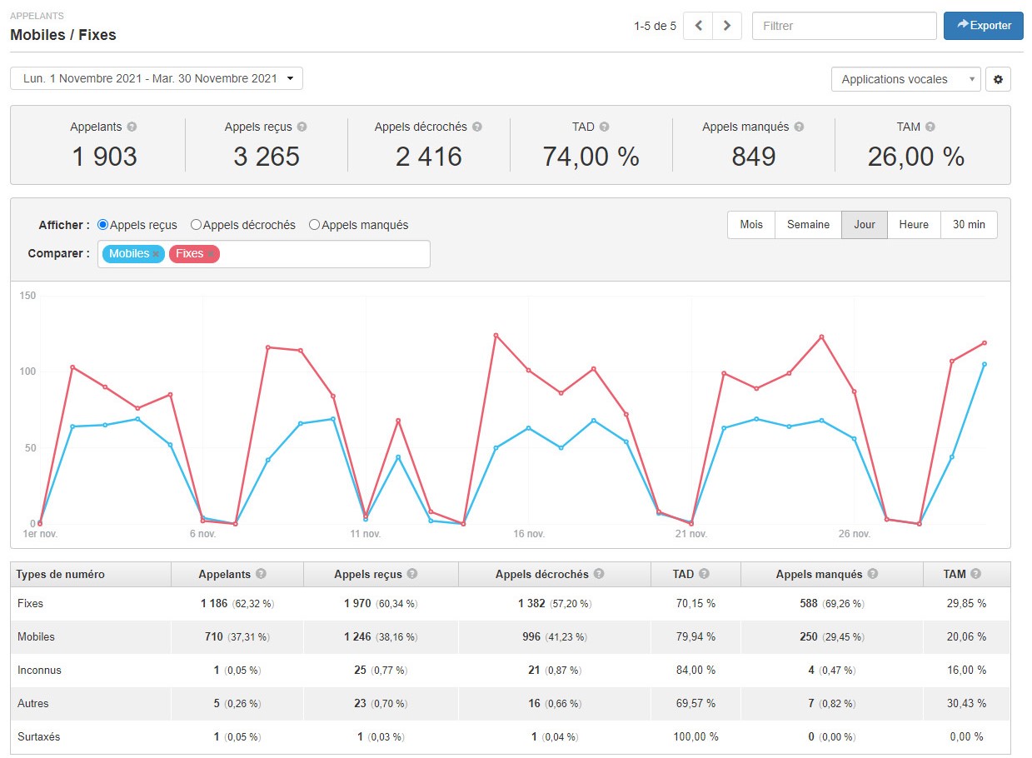Click the Exporter button
Viewport: 1032px width, 758px height.
(x=983, y=26)
